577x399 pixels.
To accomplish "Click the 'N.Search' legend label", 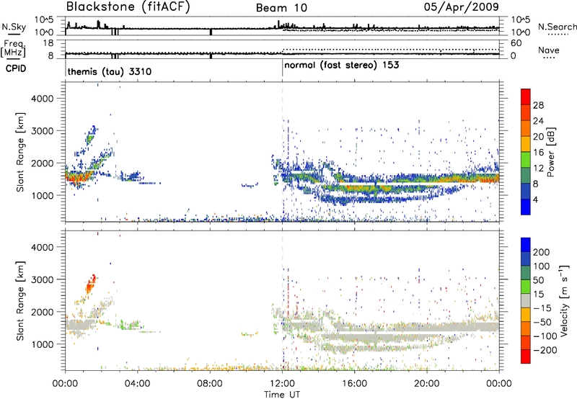I will (557, 27).
